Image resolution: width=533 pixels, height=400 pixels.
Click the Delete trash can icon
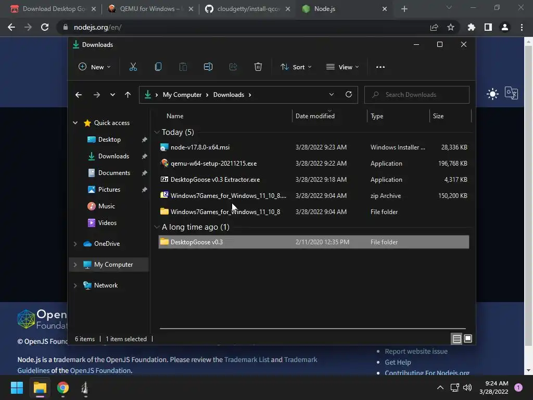point(258,67)
